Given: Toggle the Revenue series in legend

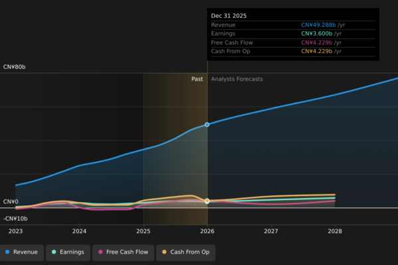Looking at the screenshot, I should 21,252.
